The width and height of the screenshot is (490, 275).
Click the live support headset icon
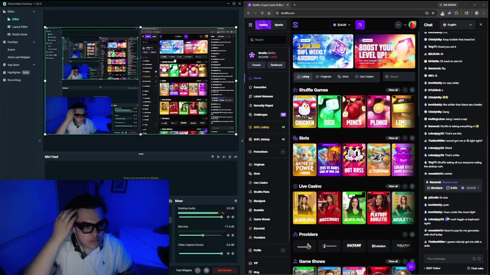411,267
